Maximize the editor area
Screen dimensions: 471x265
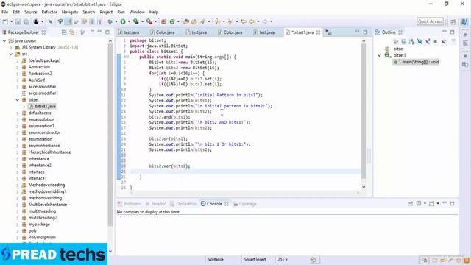click(x=365, y=32)
